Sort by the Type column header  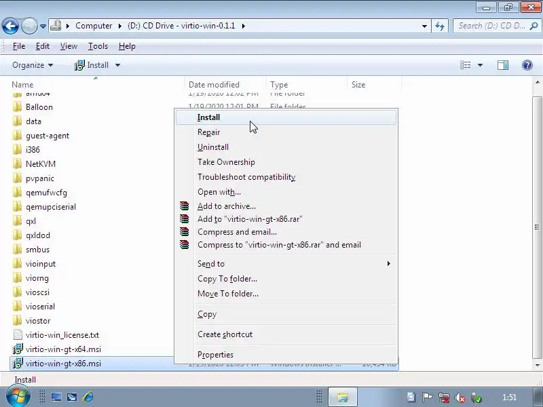279,85
